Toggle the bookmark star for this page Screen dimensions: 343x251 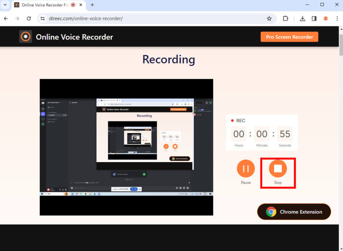[269, 19]
